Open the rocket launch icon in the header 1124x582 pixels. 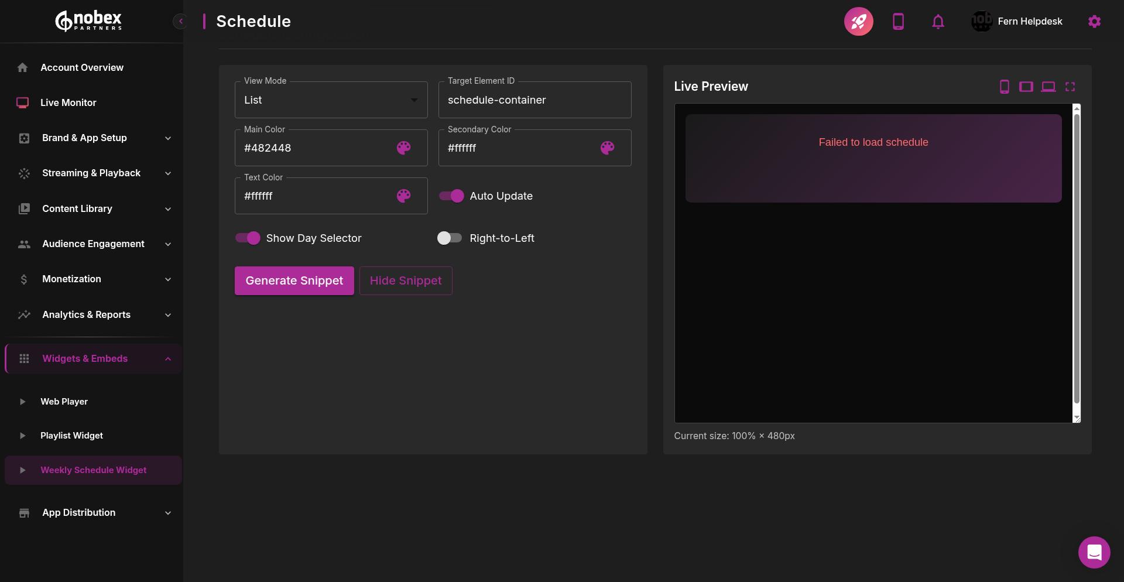858,21
